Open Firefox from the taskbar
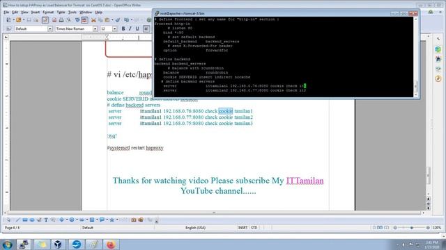Viewport: 446px width, 250px height. pos(111,244)
